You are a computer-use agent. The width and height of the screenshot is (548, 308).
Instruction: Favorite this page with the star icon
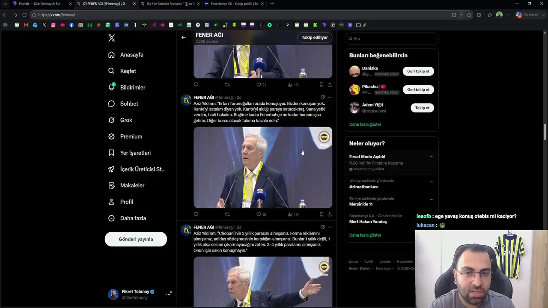[x=469, y=15]
